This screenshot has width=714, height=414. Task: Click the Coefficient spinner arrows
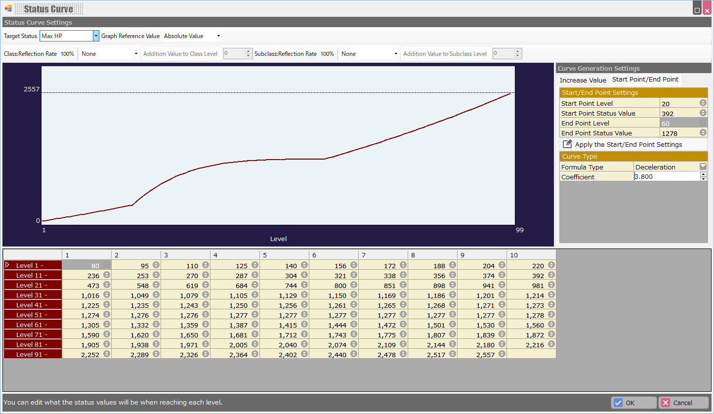704,176
